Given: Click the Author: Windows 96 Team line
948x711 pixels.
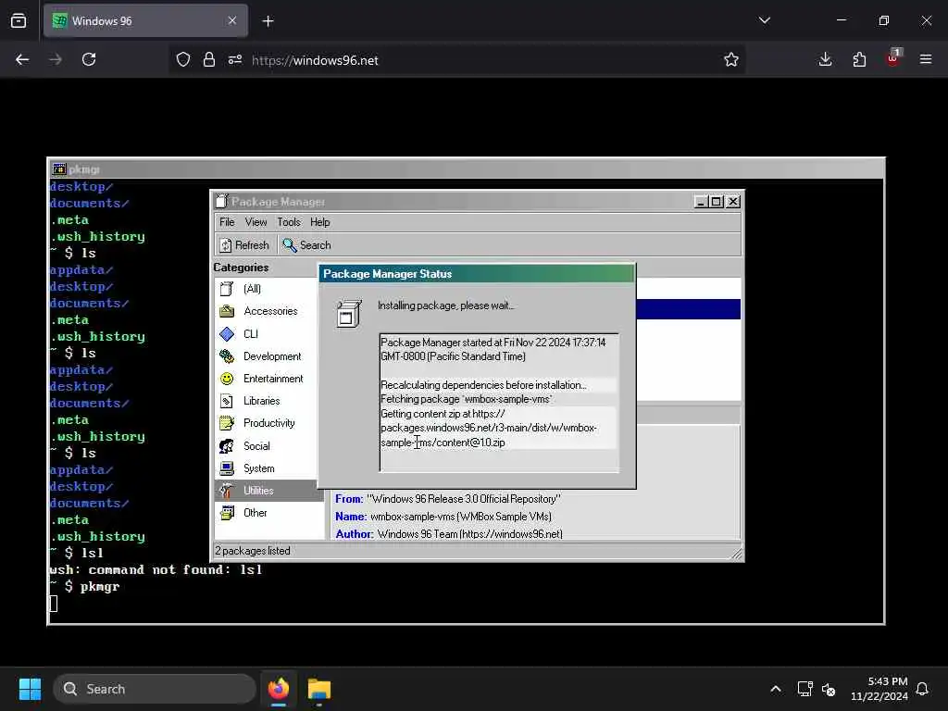Looking at the screenshot, I should click(449, 534).
